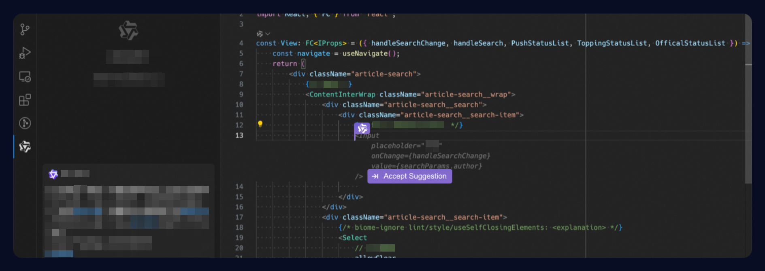Click "handleSearchChange" parameter on line 4

(x=408, y=43)
